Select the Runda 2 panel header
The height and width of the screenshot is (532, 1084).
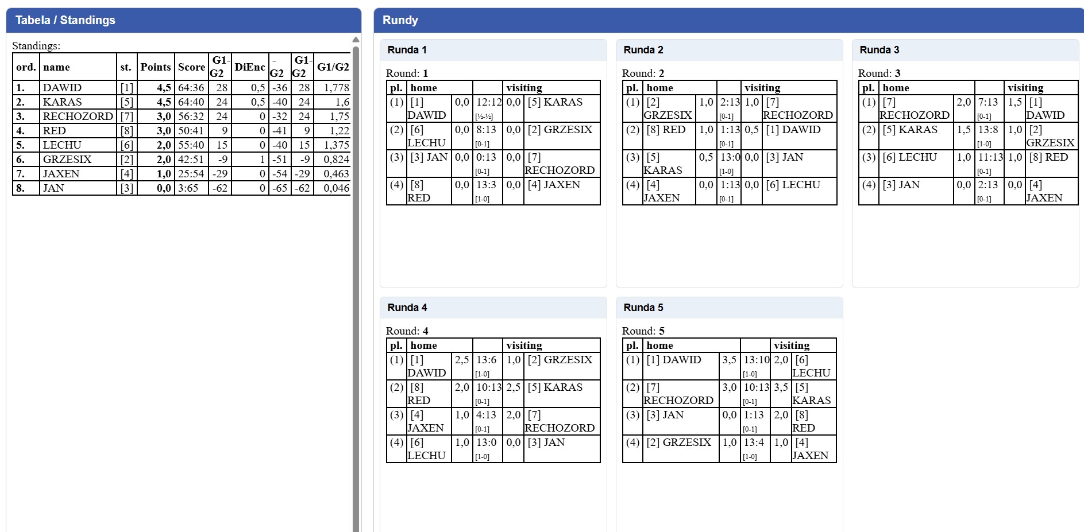click(x=729, y=50)
